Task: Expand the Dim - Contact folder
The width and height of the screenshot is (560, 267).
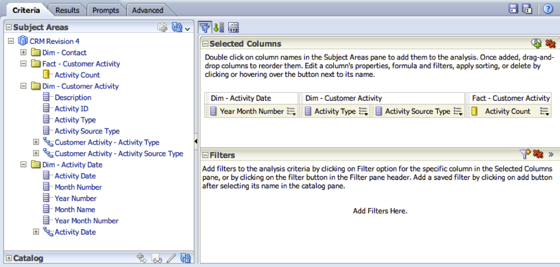Action: pyautogui.click(x=23, y=52)
